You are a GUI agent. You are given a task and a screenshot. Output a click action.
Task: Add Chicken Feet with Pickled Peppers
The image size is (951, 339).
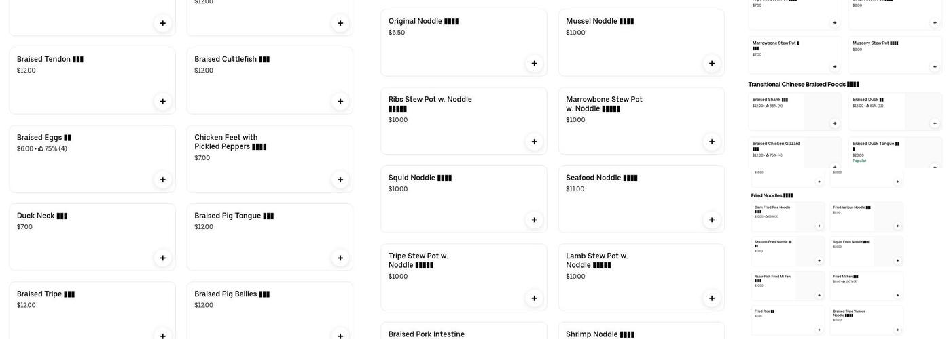click(x=340, y=180)
